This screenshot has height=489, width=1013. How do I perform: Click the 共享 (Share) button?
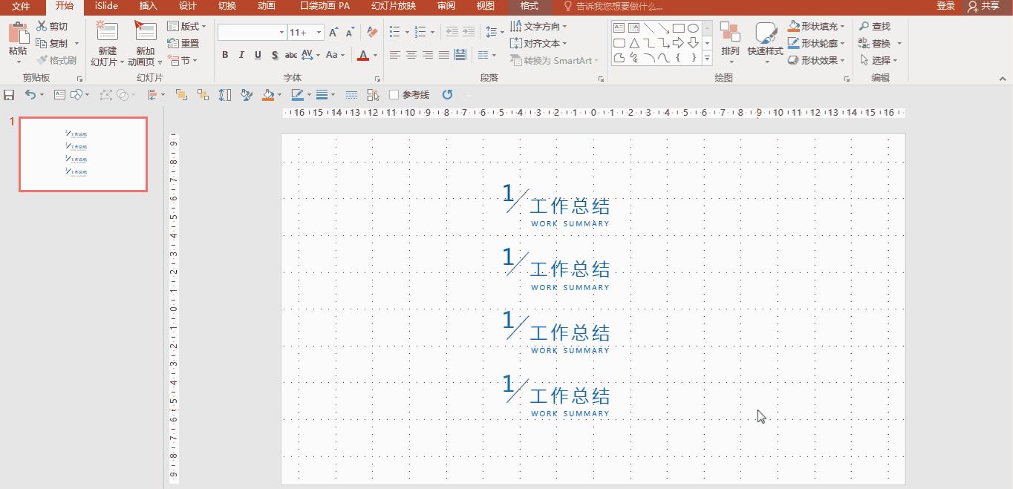[991, 6]
